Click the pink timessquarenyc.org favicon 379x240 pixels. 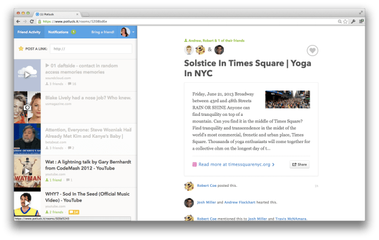tap(195, 164)
